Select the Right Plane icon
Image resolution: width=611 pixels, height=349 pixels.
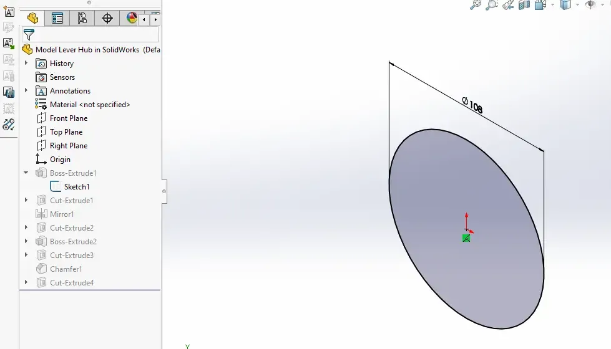click(41, 145)
